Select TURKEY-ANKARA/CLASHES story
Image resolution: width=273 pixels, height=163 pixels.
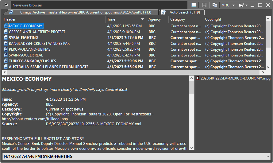point(33,61)
